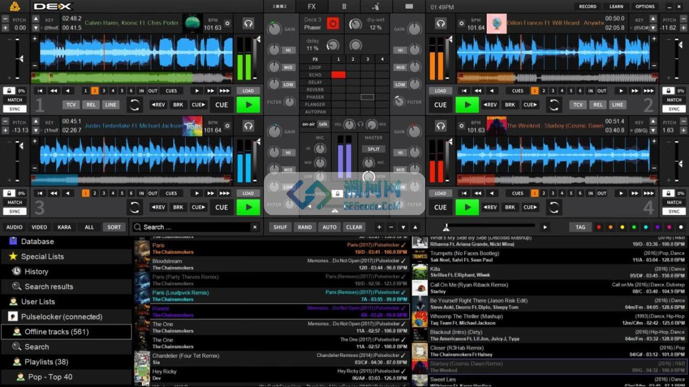Viewport: 689px width, 387px height.
Task: Click deck 2 loop arrows icon
Action: (553, 105)
